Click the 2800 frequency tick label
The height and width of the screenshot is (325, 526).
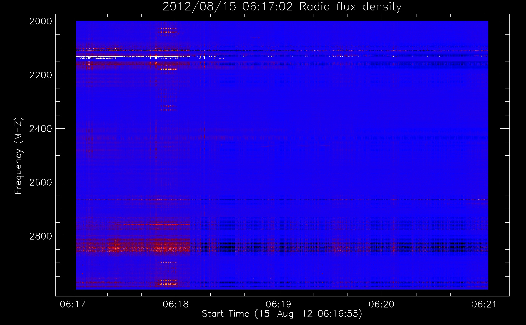pyautogui.click(x=41, y=236)
